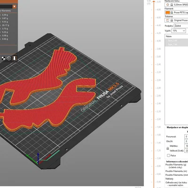Open the Podpěry supports dropdown
Image resolution: width=188 pixels, height=188 pixels.
(x=181, y=26)
